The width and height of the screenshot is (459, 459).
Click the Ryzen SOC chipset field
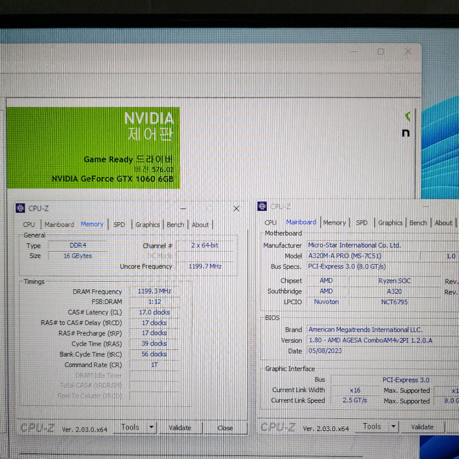pos(394,281)
